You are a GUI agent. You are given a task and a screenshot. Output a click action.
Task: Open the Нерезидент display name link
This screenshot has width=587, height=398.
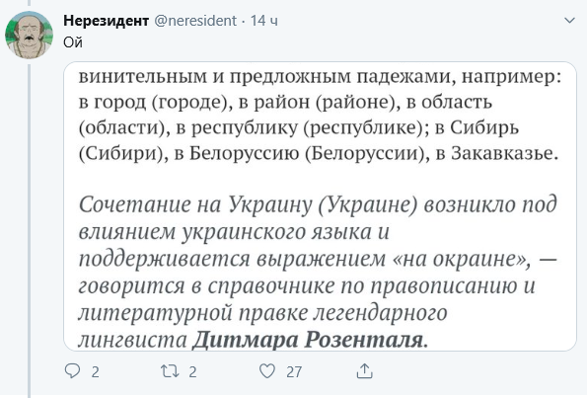(107, 21)
